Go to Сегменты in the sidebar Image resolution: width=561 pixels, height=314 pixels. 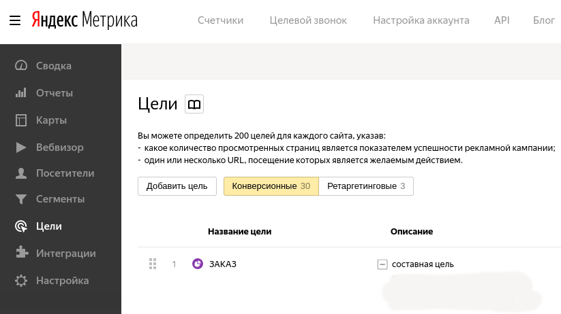point(61,199)
